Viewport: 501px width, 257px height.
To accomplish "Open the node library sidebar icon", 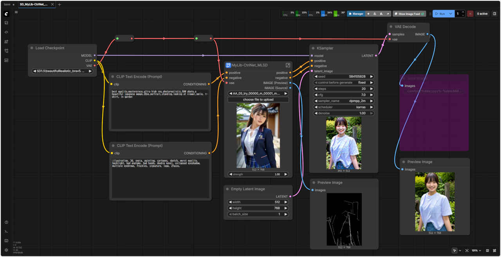I will click(x=6, y=41).
